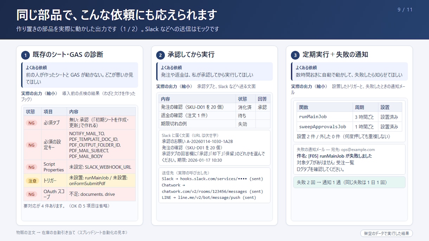Click the line 対象タブがありません: 受注一覧

(x=325, y=163)
